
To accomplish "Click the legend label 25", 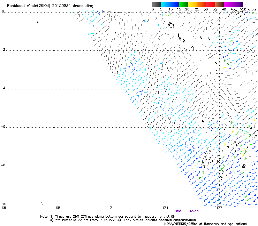I will tap(197, 9).
